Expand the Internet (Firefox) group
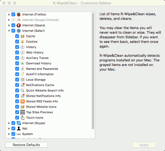 (x=9, y=14)
